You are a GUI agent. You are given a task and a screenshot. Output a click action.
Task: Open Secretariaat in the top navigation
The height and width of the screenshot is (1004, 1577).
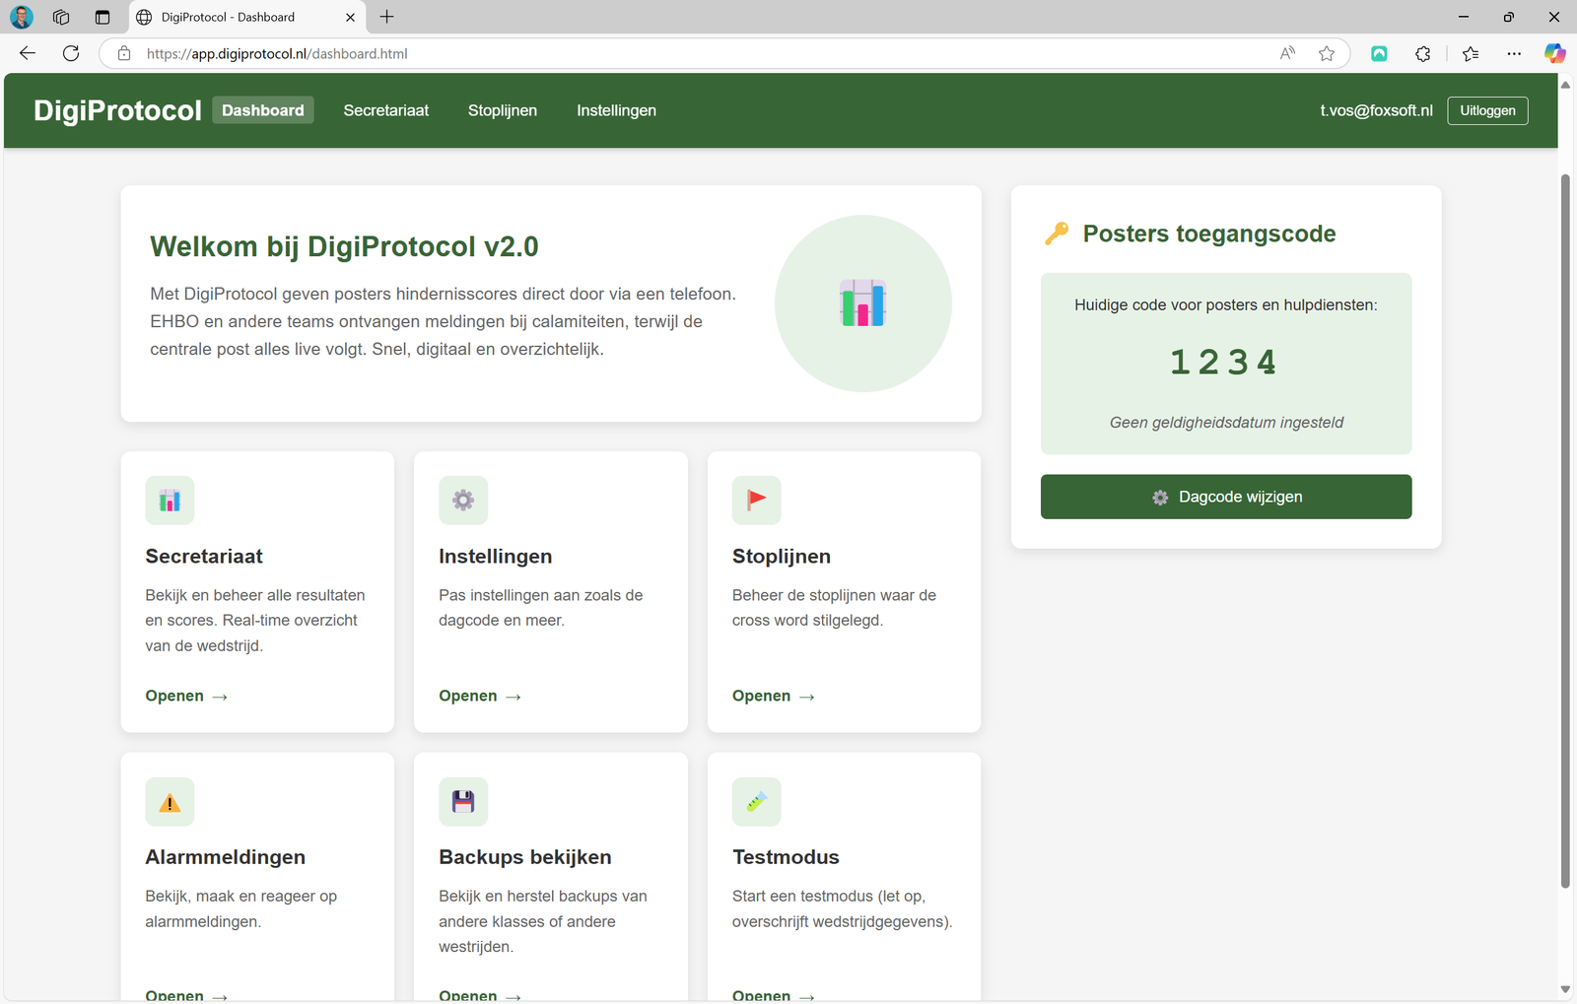click(386, 110)
